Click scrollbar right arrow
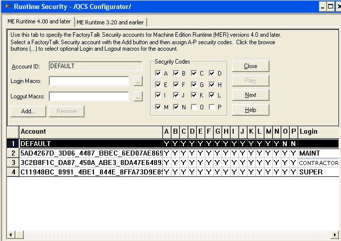The height and width of the screenshot is (241, 341). pyautogui.click(x=335, y=235)
